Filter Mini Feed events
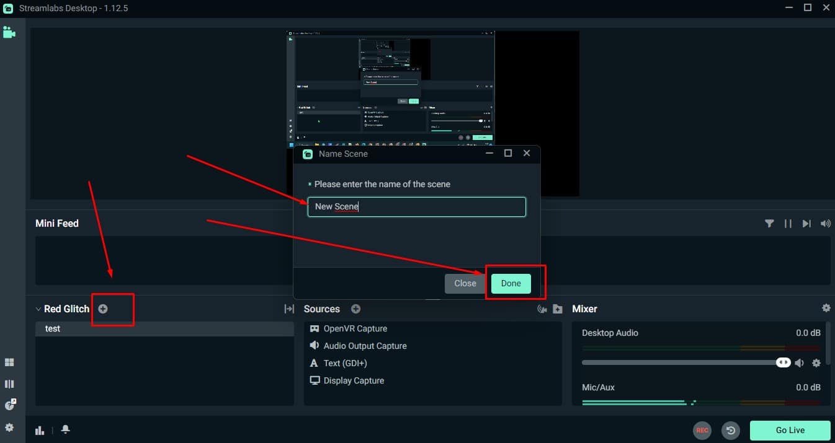 click(x=769, y=224)
